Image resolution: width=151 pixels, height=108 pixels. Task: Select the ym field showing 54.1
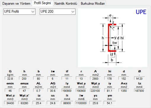110,103
